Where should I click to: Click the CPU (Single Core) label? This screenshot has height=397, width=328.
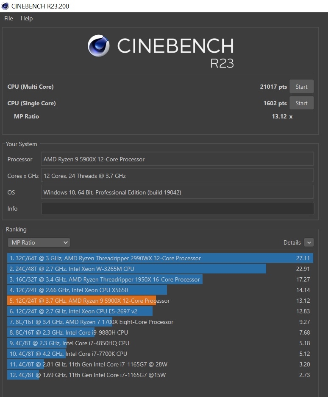coord(31,103)
